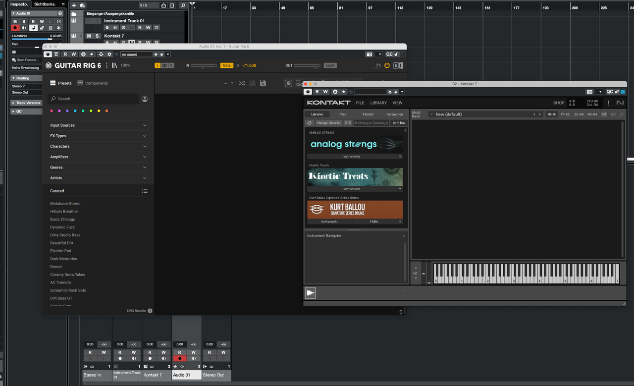634x386 pixels.
Task: Click the lock icon in Inspector
Action: tap(42, 28)
